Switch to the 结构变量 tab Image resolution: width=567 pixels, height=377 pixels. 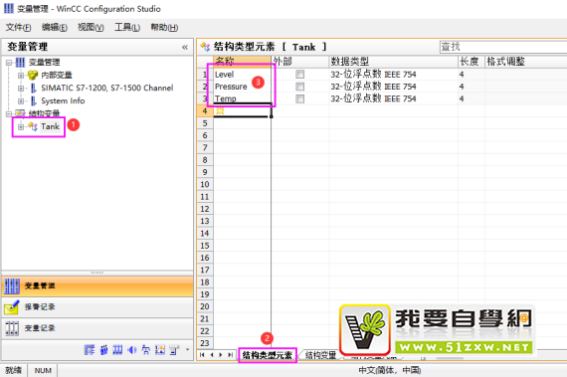(320, 355)
